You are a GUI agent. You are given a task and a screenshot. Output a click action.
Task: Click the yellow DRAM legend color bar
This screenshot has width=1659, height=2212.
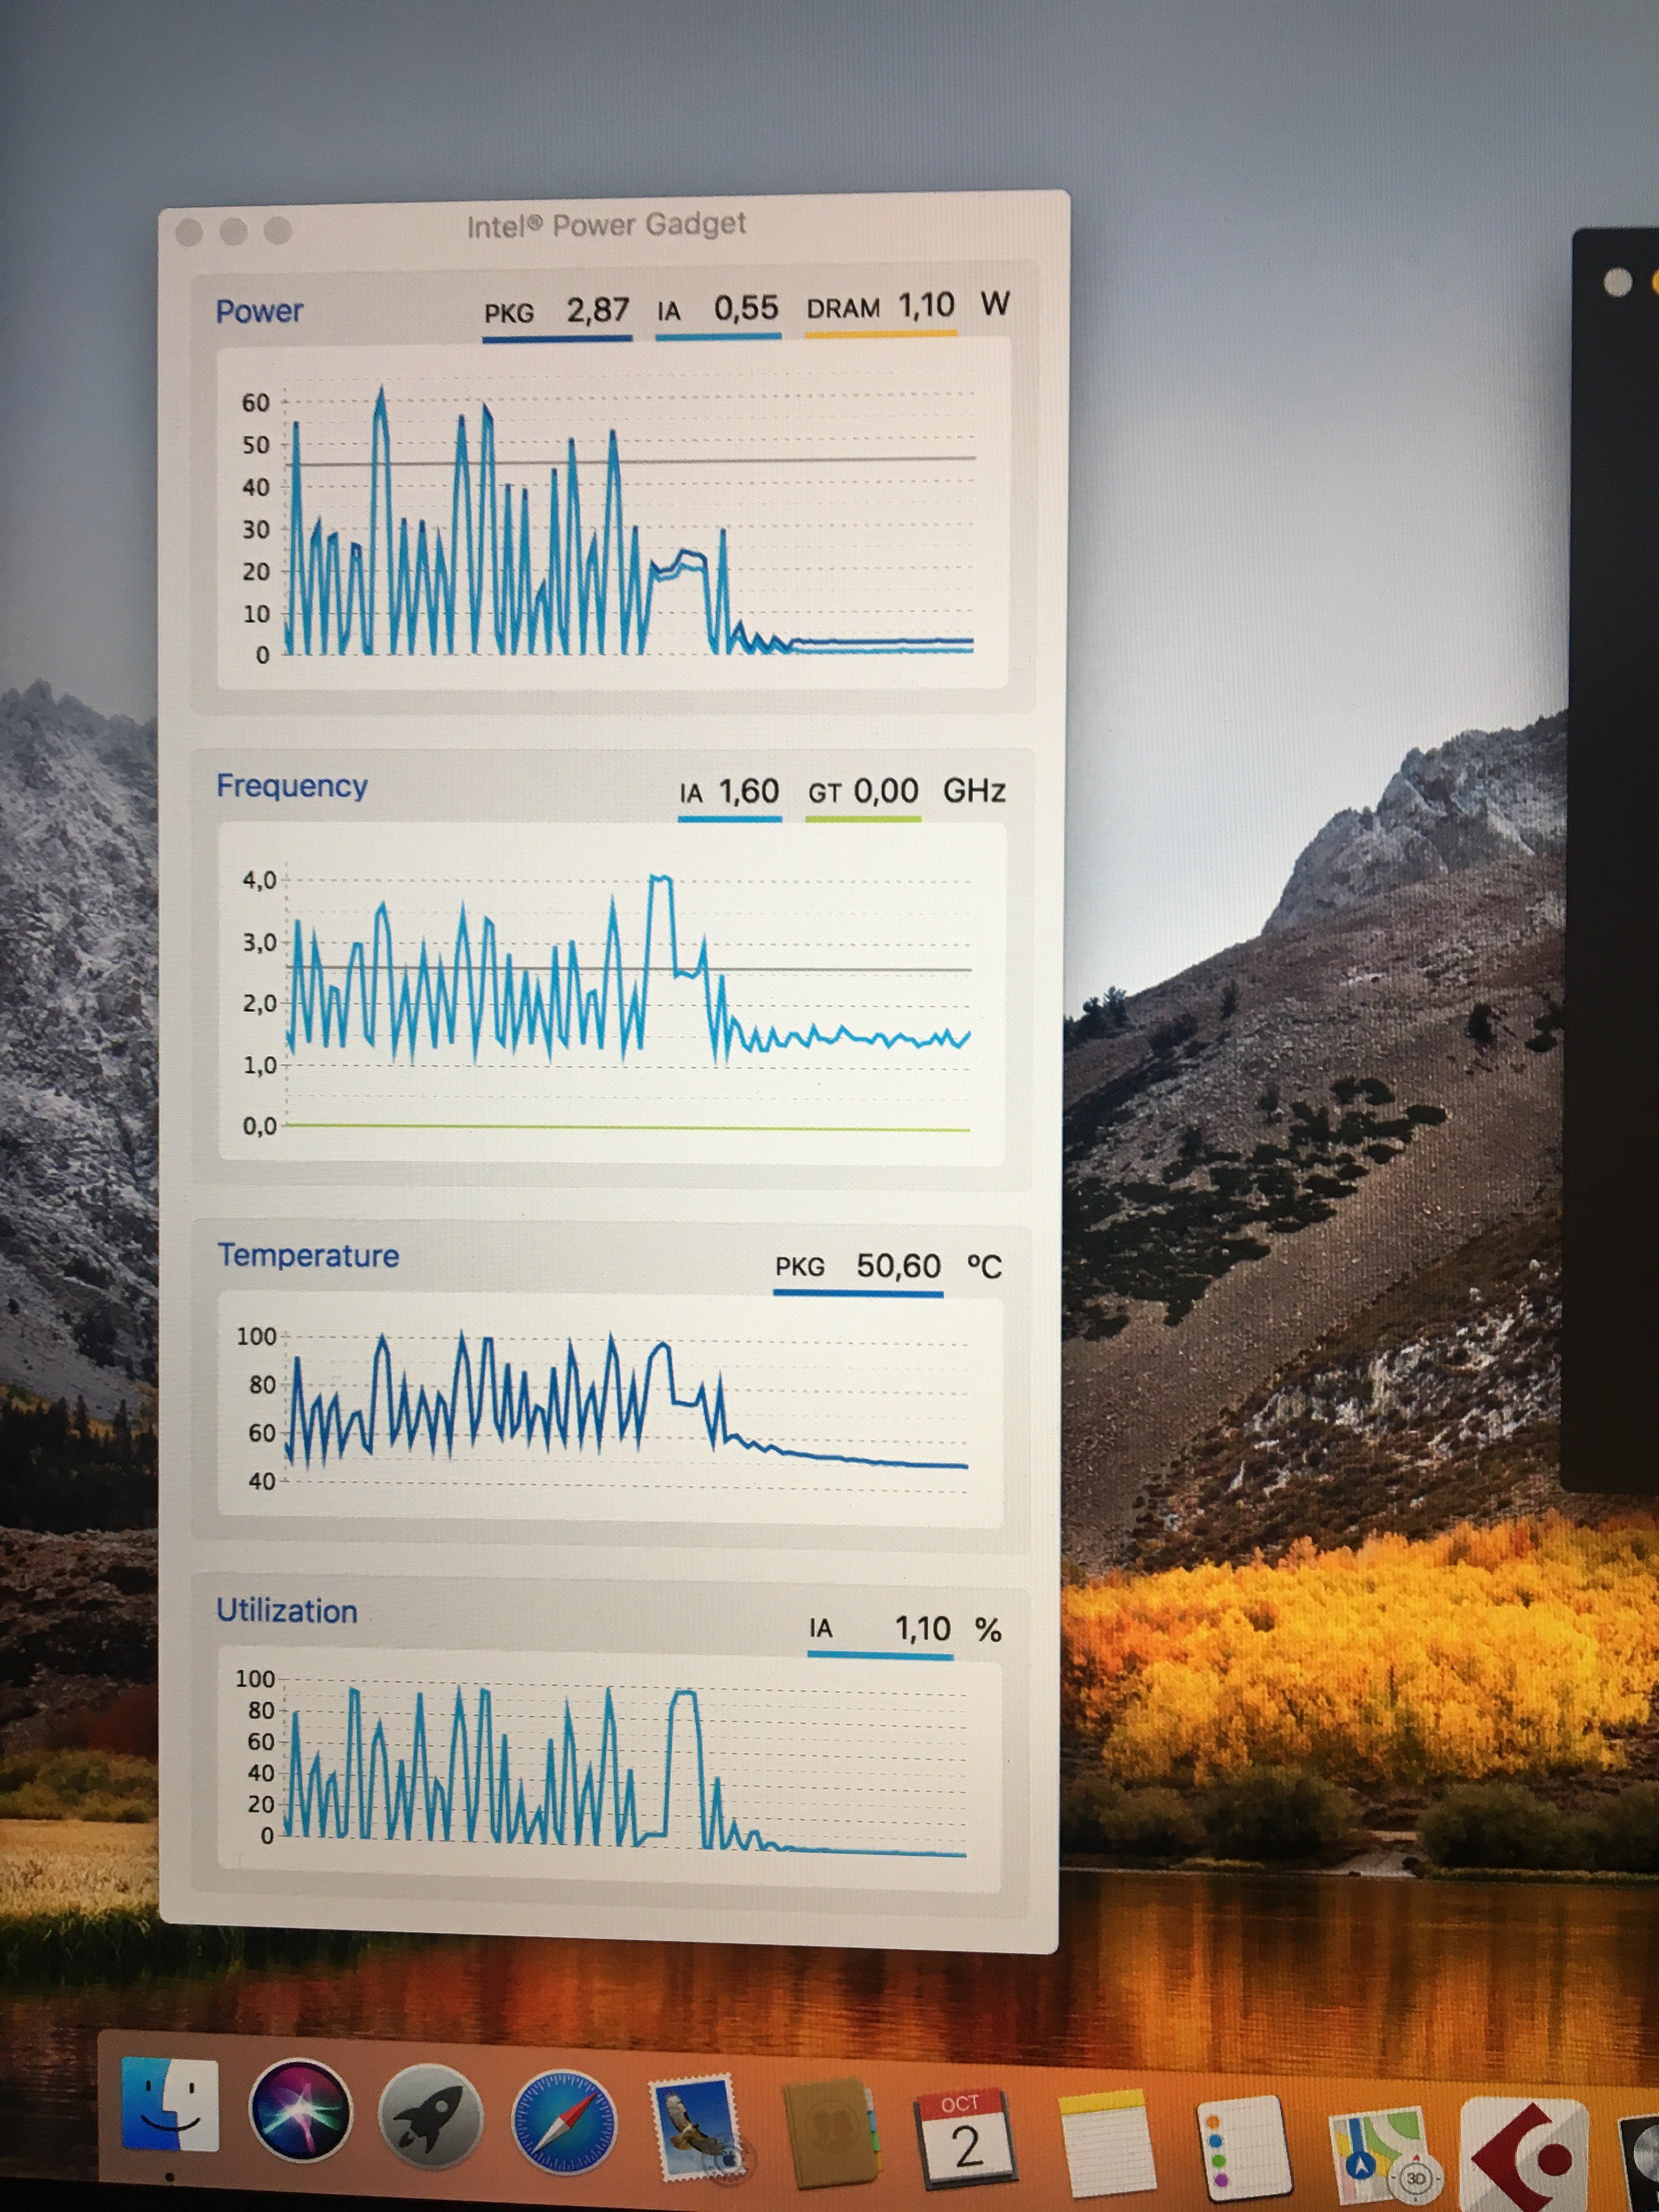pos(881,334)
